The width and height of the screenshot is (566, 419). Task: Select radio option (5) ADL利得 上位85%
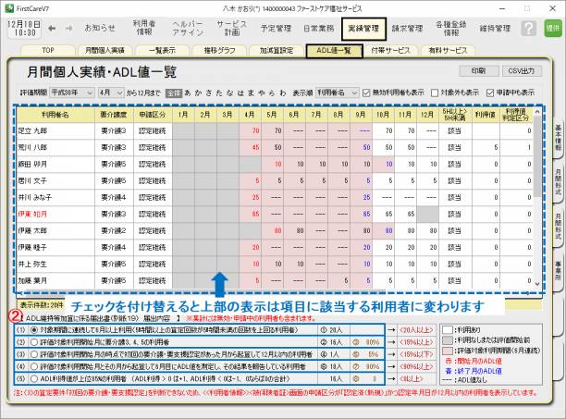pyautogui.click(x=33, y=378)
